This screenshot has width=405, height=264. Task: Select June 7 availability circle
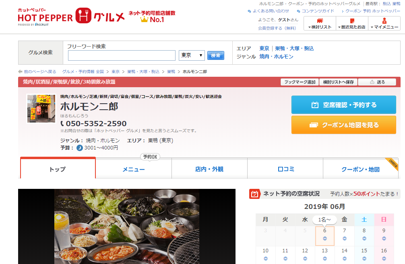coord(345,239)
